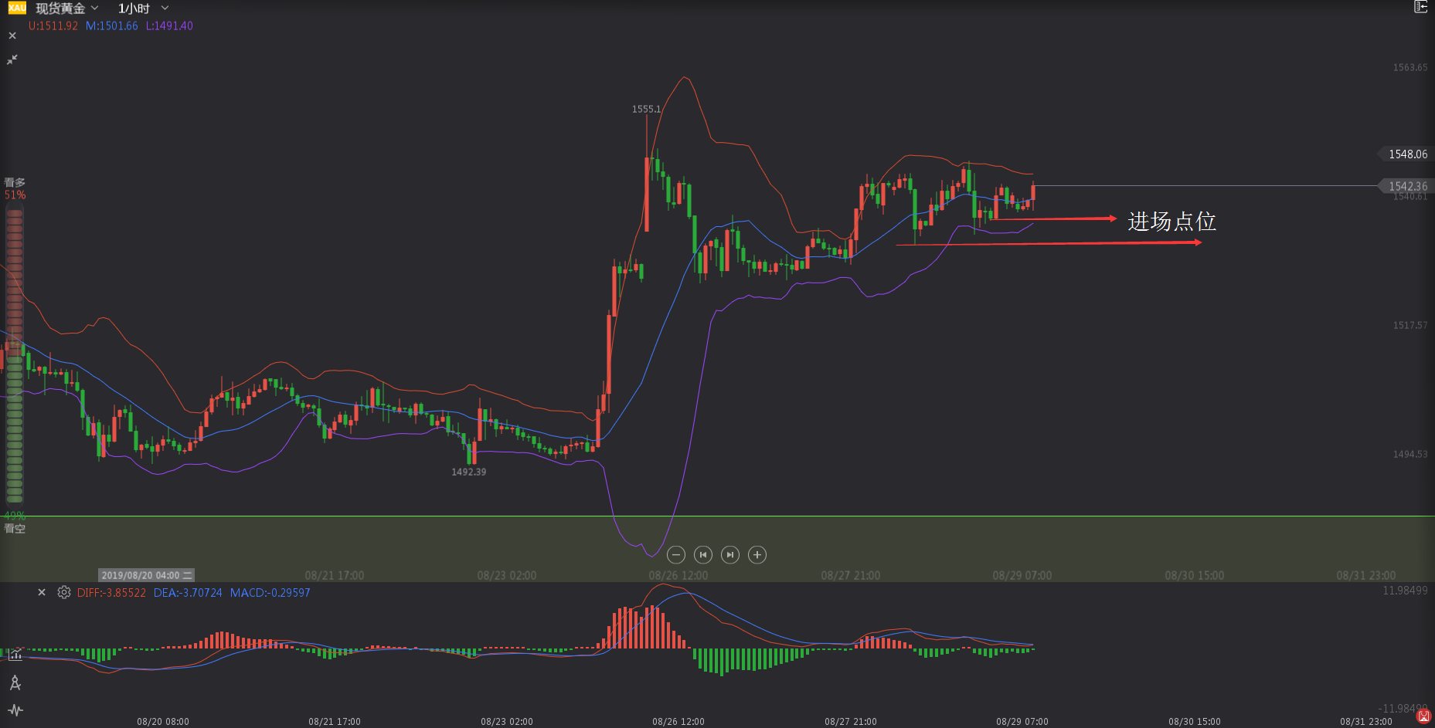Click the Bollinger middle value M:1501.66
The image size is (1435, 728).
[x=112, y=25]
